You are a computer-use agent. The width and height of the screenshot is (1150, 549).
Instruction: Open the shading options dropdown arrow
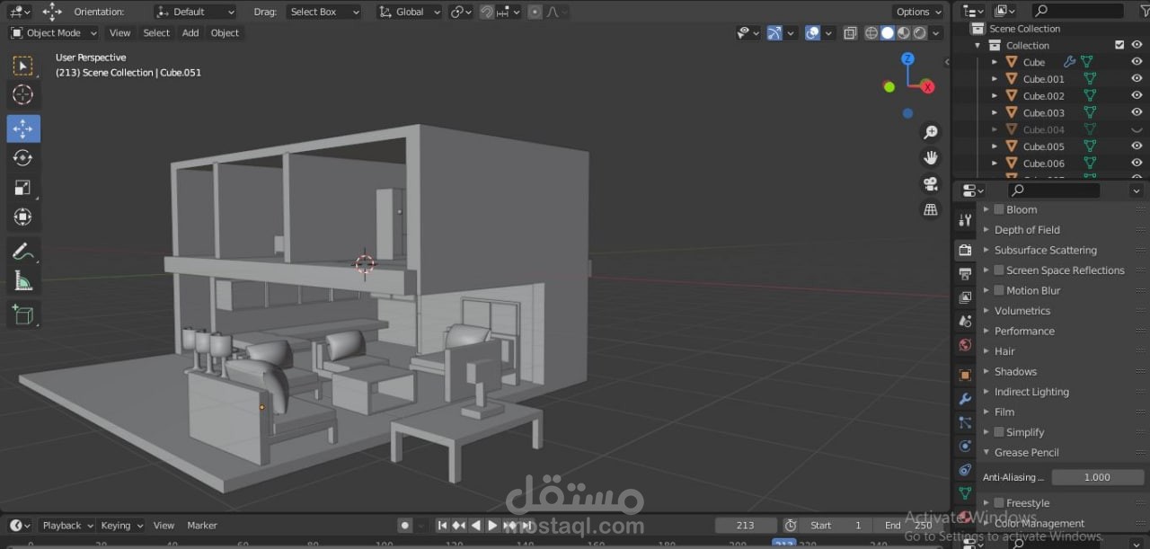pyautogui.click(x=937, y=33)
